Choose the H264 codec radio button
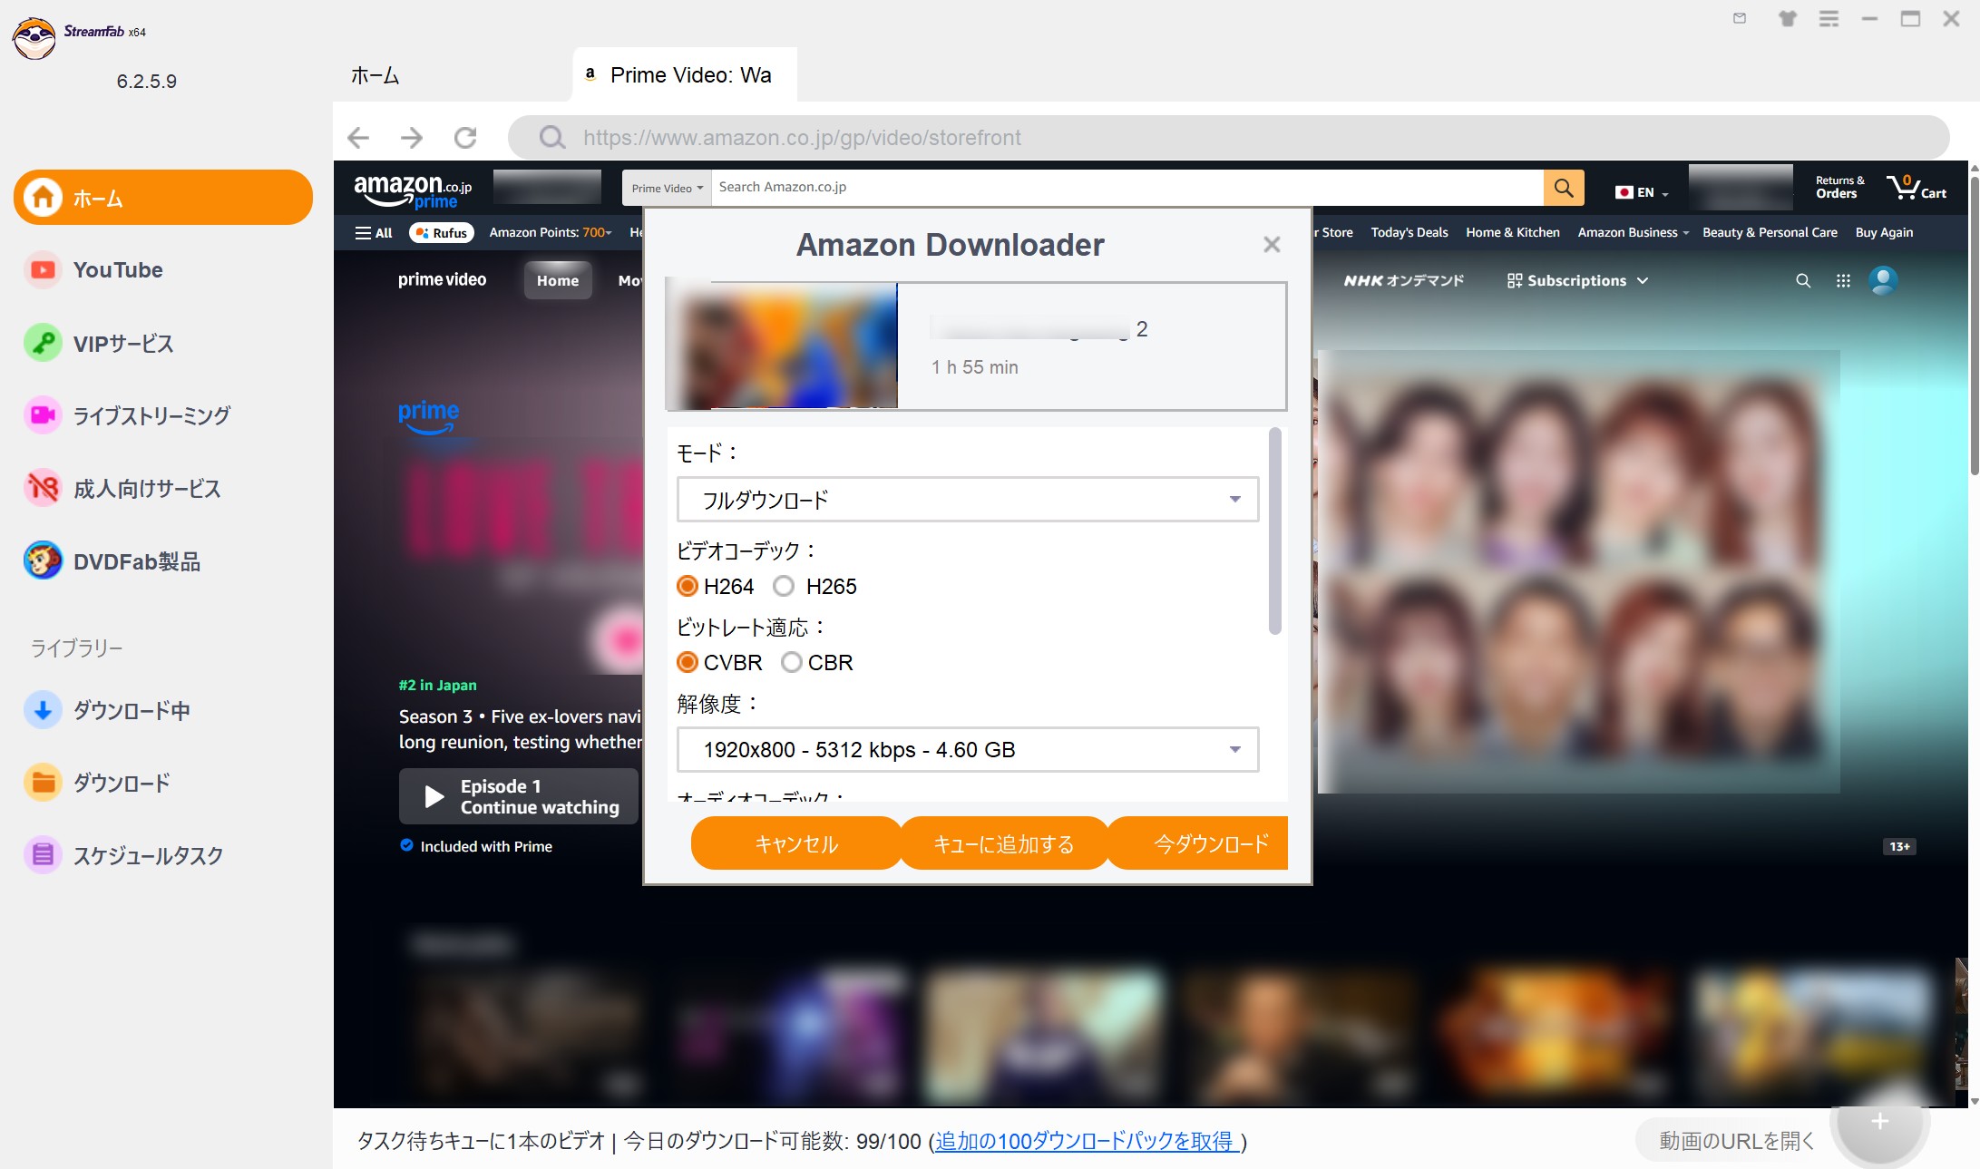This screenshot has height=1169, width=1980. point(688,587)
